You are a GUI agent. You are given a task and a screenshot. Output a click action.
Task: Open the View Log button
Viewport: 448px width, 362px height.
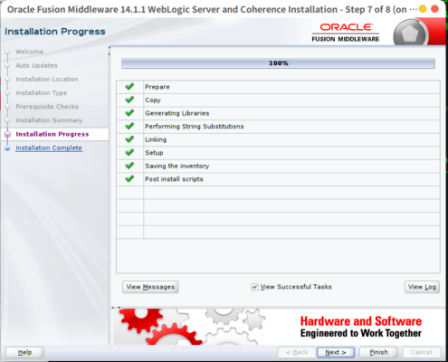[422, 287]
